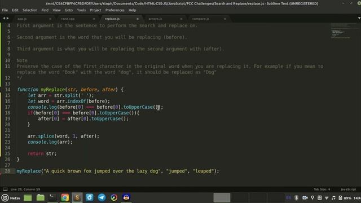Click the EN keyboard layout indicator
Viewport: 361px width, 203px height.
pos(288,198)
